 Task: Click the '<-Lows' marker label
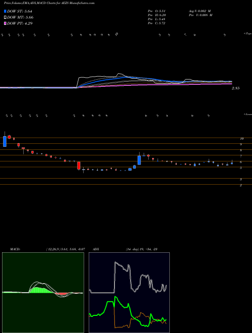247,114
